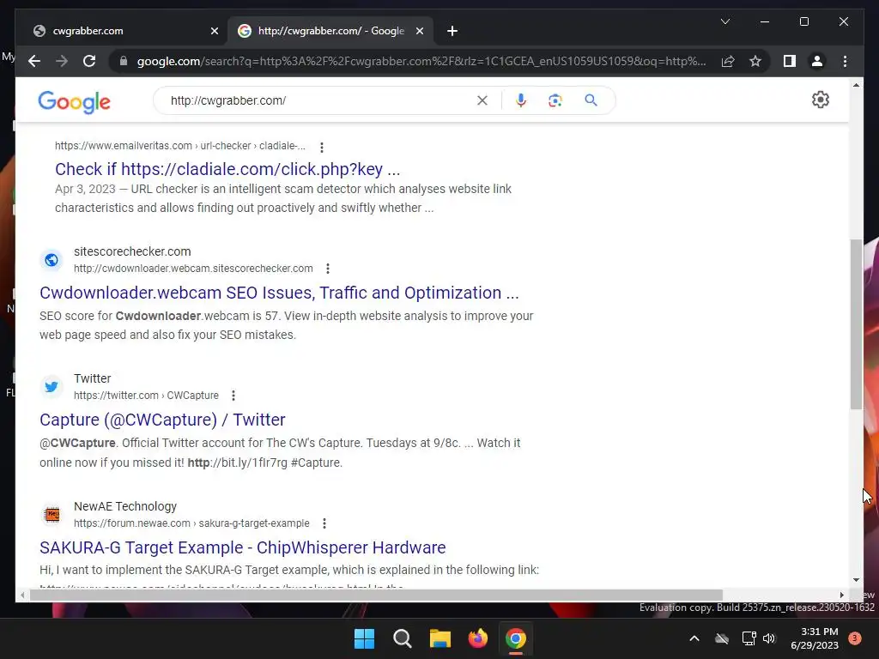Viewport: 879px width, 659px height.
Task: Open the Chrome side panel
Action: pos(790,61)
